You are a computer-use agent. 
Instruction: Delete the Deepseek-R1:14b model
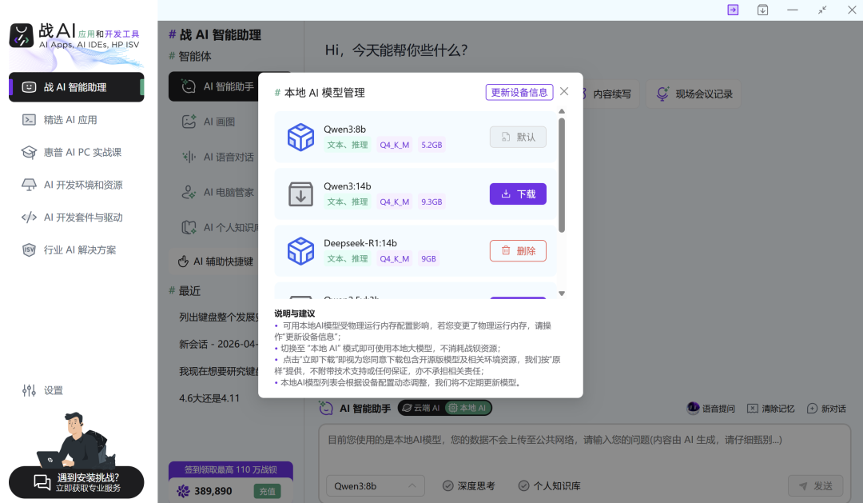(x=518, y=250)
